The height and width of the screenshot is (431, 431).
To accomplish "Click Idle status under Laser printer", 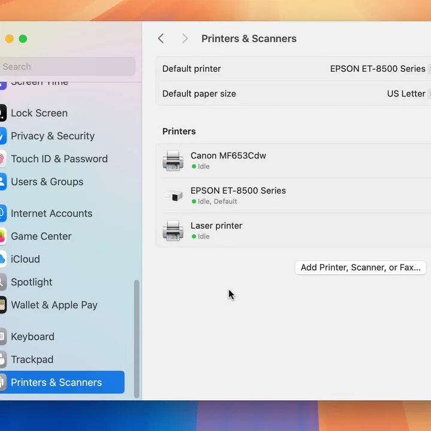I will point(204,236).
